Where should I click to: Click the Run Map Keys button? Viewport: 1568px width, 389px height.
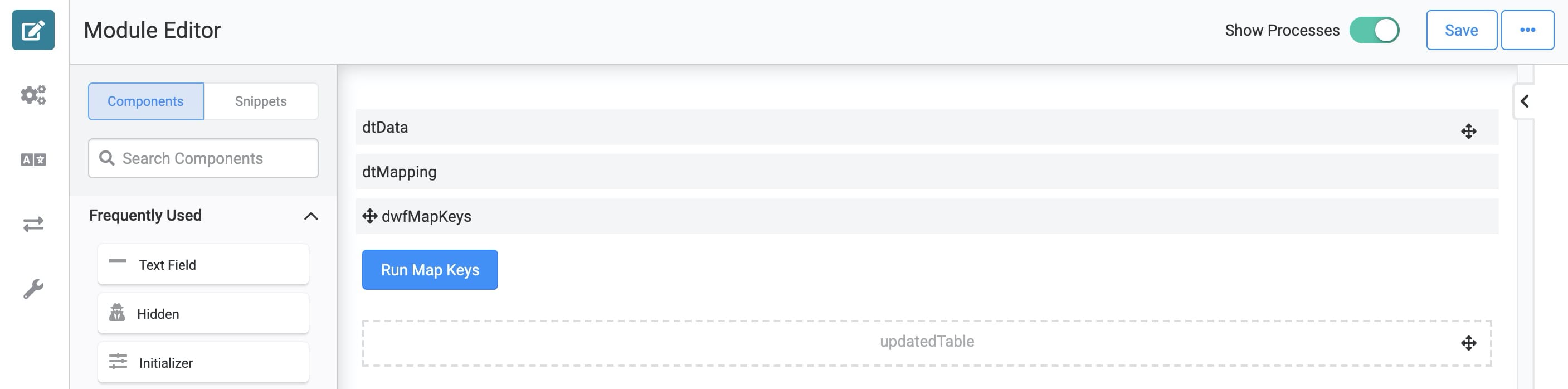click(430, 269)
